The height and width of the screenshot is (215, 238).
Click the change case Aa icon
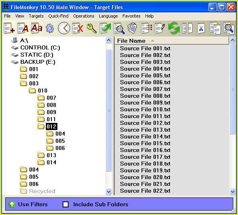coord(37,28)
